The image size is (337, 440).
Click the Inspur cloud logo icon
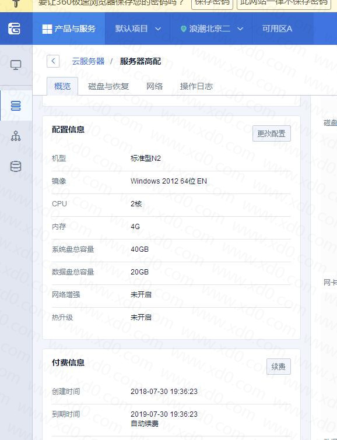click(x=14, y=29)
